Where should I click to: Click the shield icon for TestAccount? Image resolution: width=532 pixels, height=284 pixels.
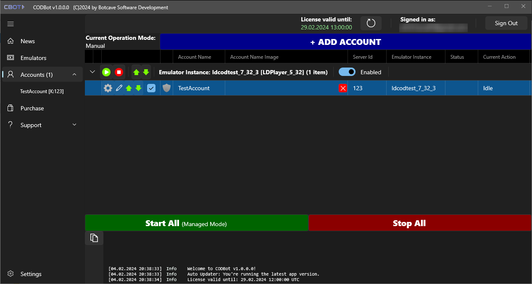(x=167, y=88)
